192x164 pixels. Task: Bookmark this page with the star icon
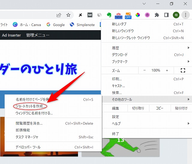[68, 15]
